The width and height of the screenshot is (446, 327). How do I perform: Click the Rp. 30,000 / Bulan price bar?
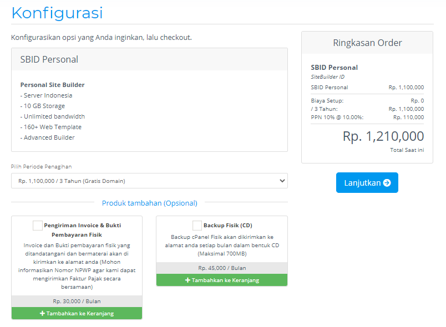pos(77,302)
